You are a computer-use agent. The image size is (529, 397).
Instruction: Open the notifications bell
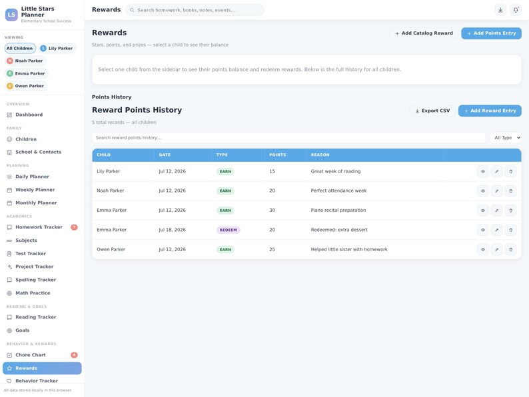tap(516, 10)
